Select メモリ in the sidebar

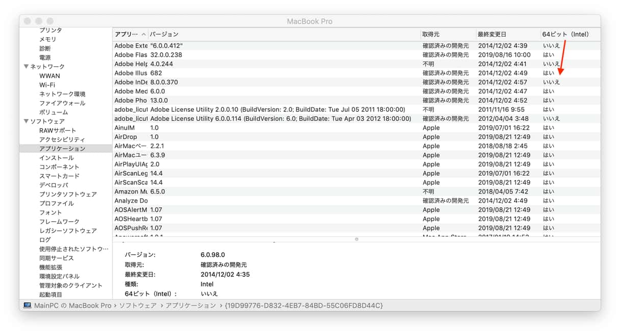tap(48, 39)
